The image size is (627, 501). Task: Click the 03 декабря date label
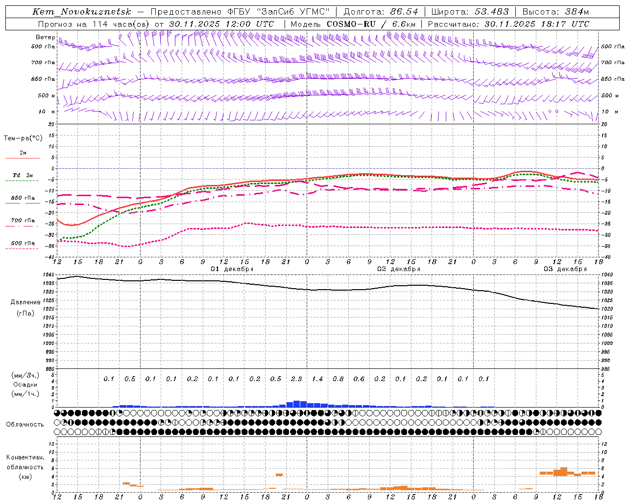pos(565,269)
